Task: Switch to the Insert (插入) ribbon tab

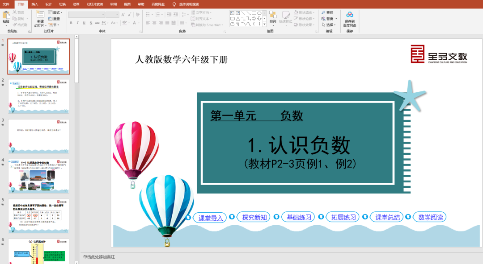Action: click(36, 4)
